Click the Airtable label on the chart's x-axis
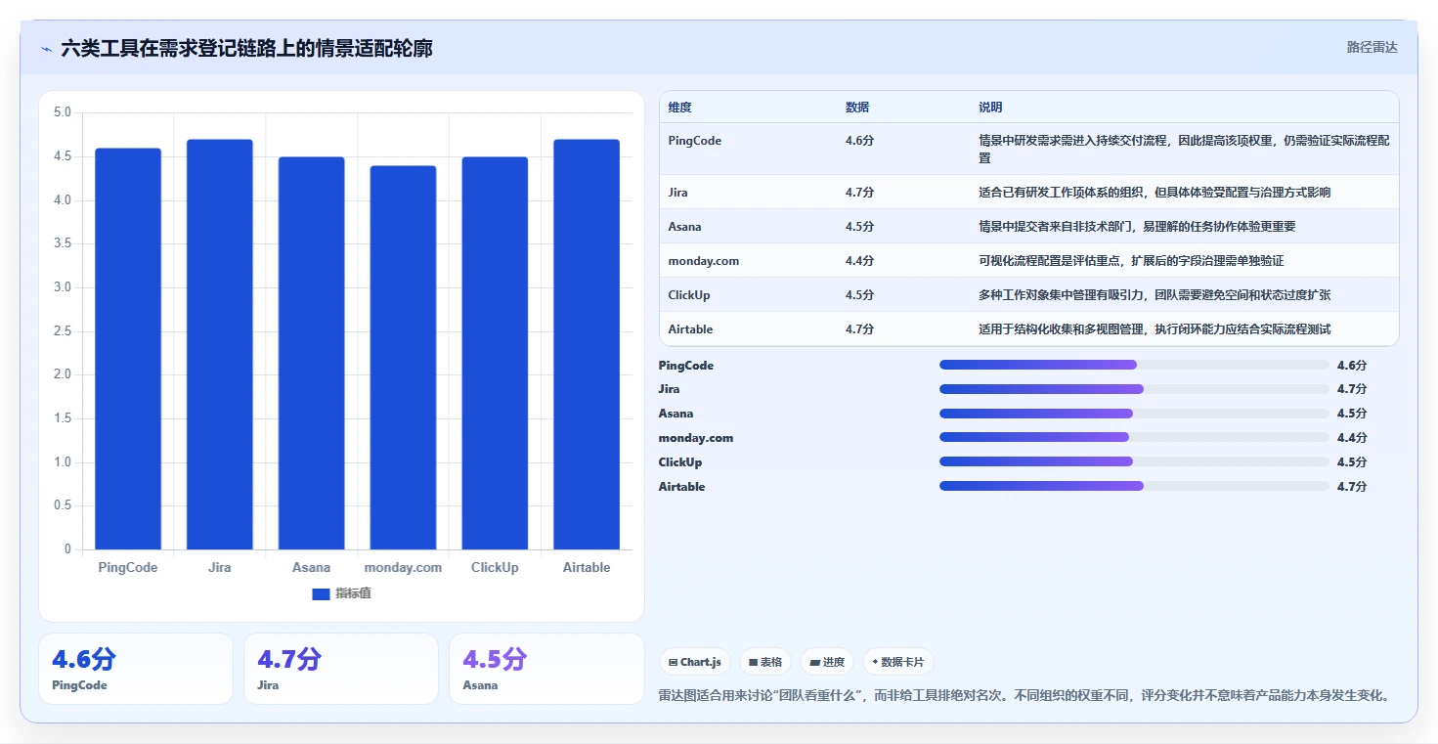The width and height of the screenshot is (1438, 744). pyautogui.click(x=587, y=568)
